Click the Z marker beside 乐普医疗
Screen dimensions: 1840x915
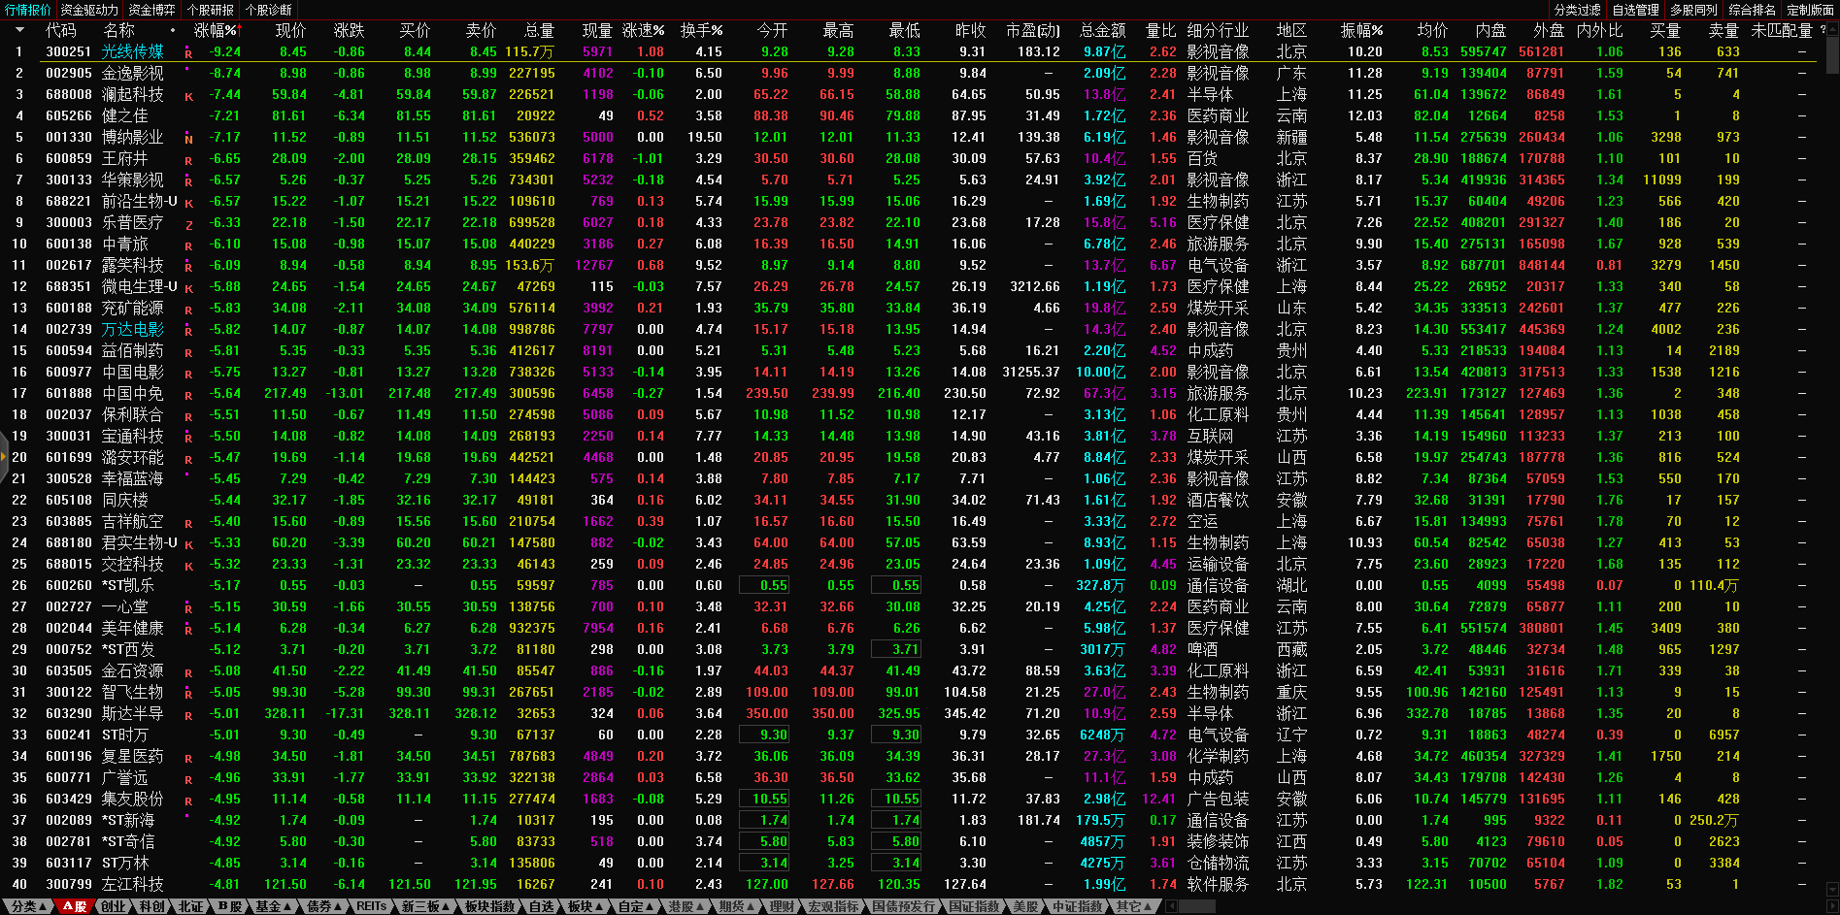(188, 224)
